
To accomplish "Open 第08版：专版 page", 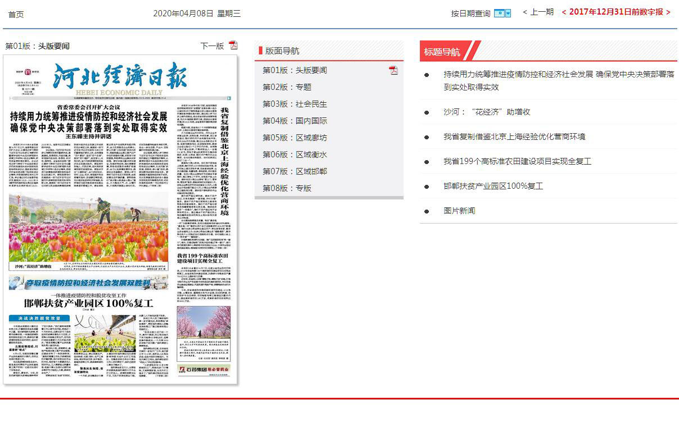I will click(287, 188).
